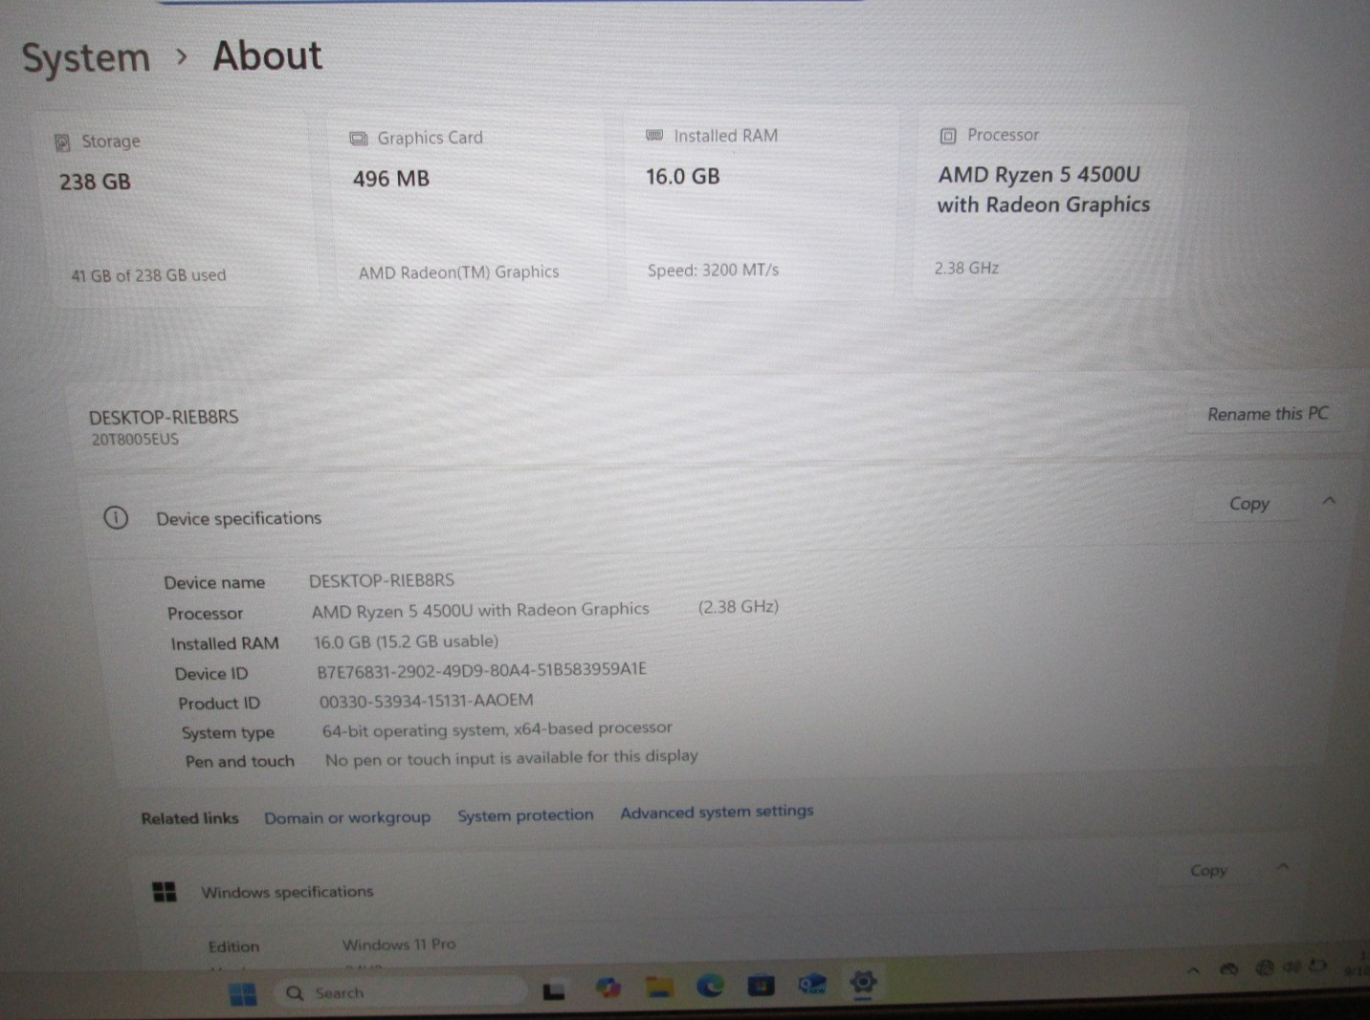Click the DESKTOP-RIEB8RS device name value

click(381, 581)
